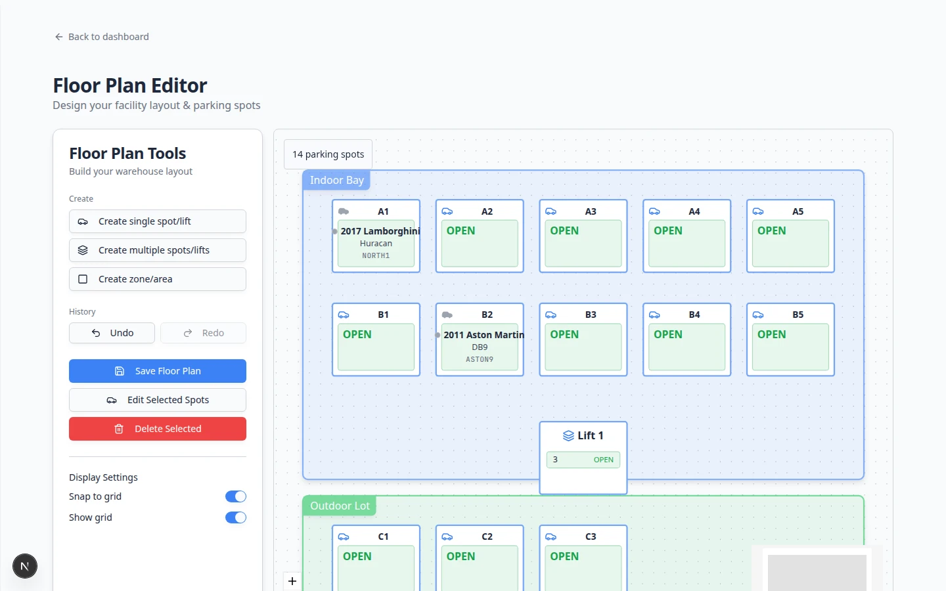Undo the last floor plan change
946x591 pixels.
coord(112,333)
